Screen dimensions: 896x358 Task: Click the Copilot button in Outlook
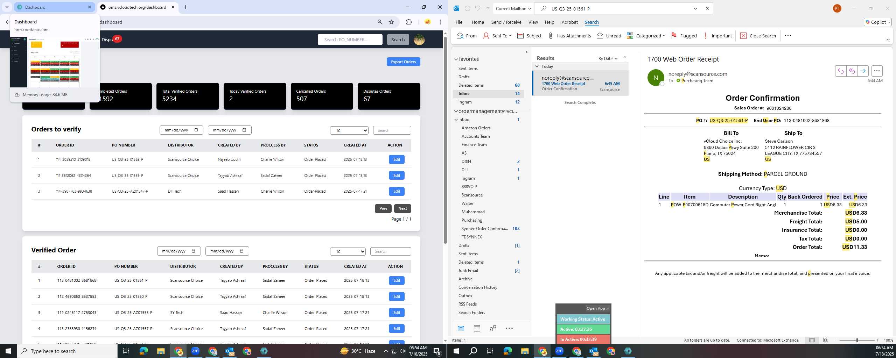tap(877, 22)
